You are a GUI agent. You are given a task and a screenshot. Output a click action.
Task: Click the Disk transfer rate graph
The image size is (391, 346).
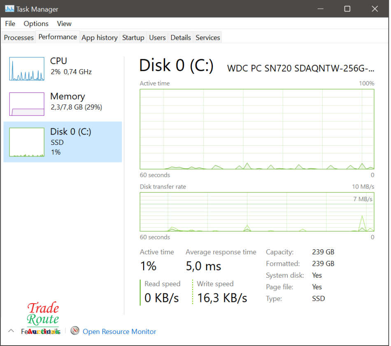[257, 212]
